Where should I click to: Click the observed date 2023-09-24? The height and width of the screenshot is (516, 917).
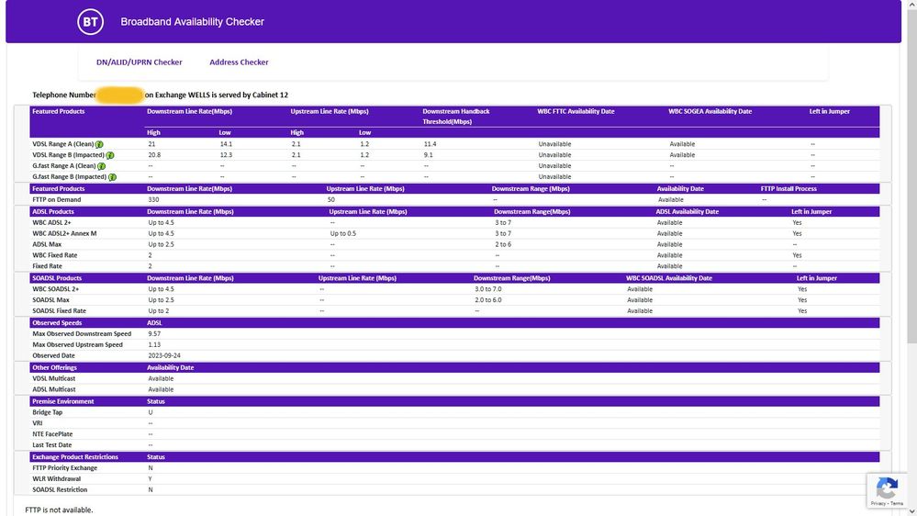164,355
